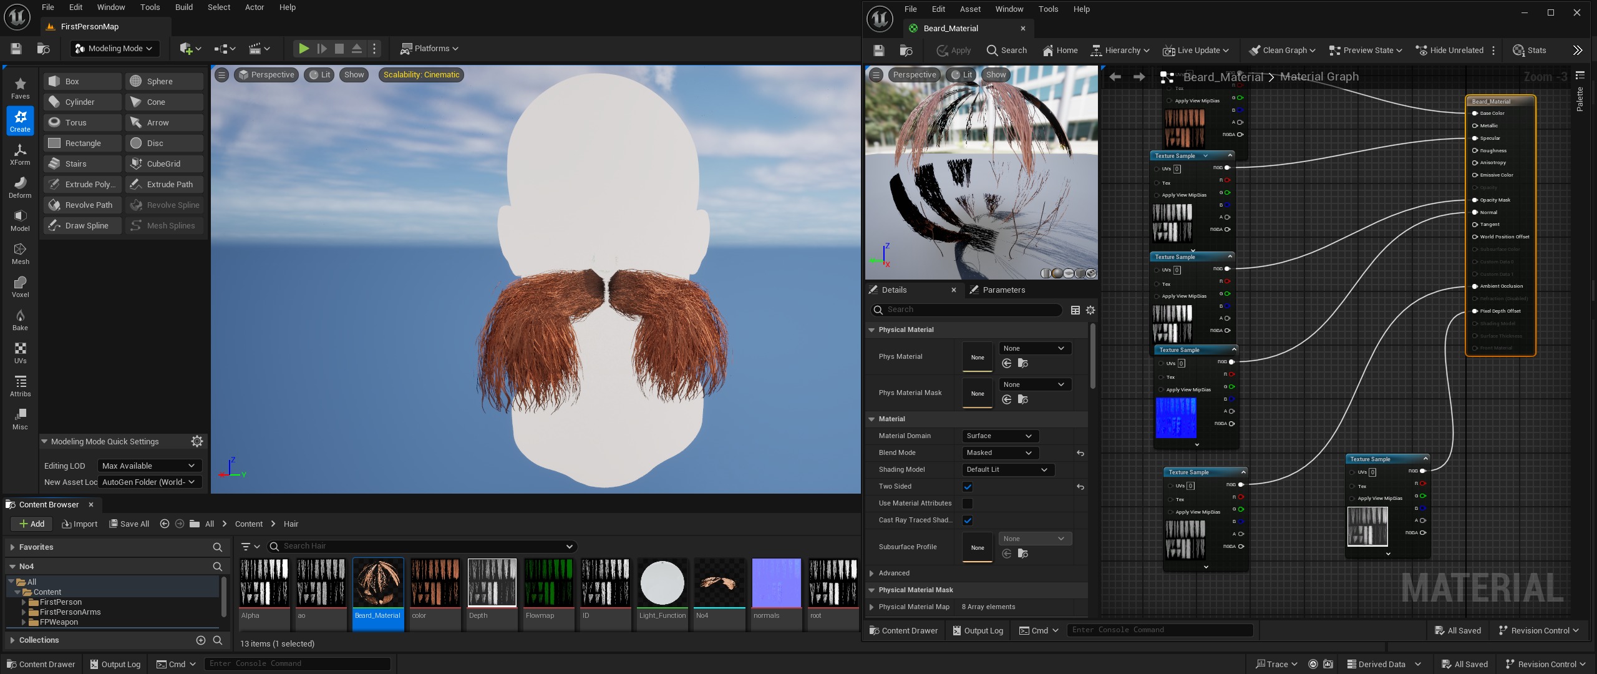
Task: Open Search in Material Editor toolbar
Action: coord(1006,50)
